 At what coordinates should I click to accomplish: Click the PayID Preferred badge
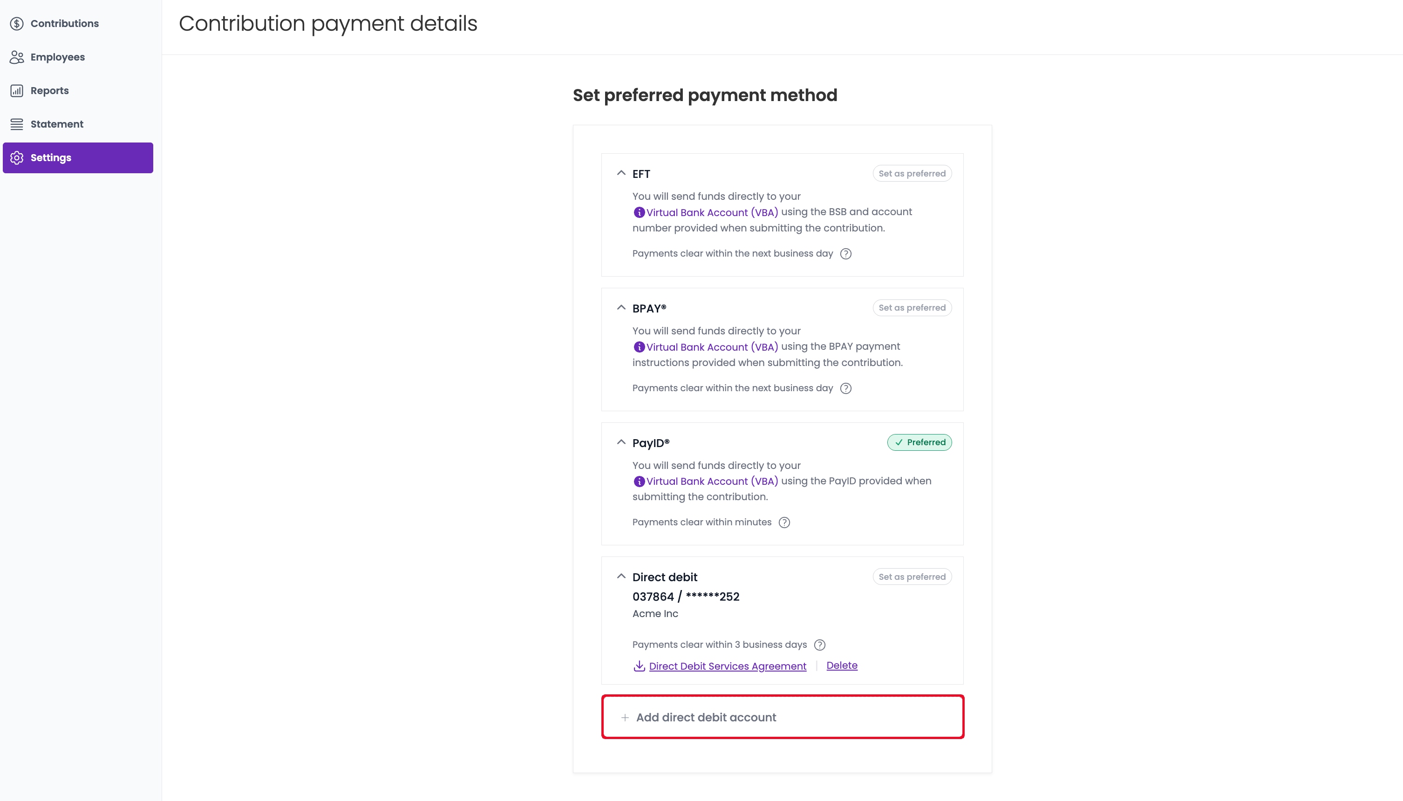tap(919, 442)
